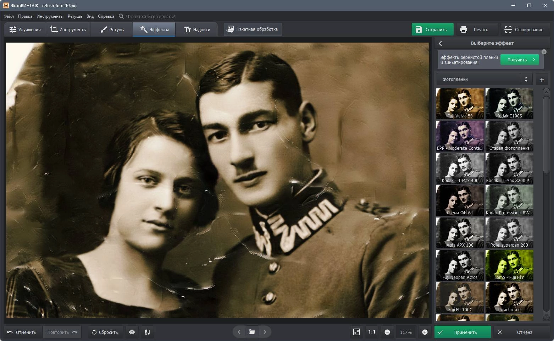Set zoom to 1:1
554x341 pixels.
372,332
